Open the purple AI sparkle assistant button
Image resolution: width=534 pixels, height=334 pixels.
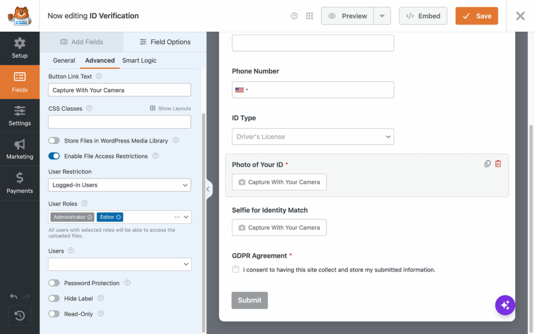(x=505, y=305)
